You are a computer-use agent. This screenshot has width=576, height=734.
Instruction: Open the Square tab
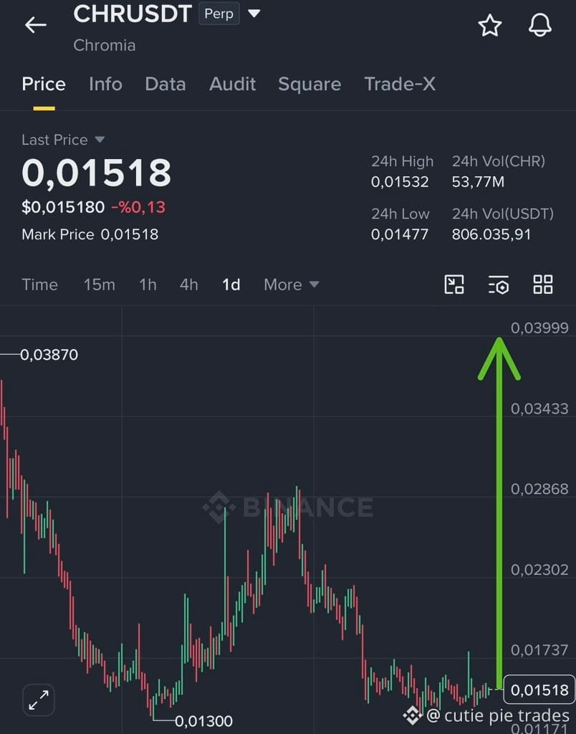309,85
